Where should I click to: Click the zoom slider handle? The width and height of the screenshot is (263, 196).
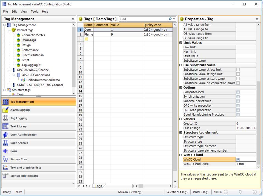[240, 192]
